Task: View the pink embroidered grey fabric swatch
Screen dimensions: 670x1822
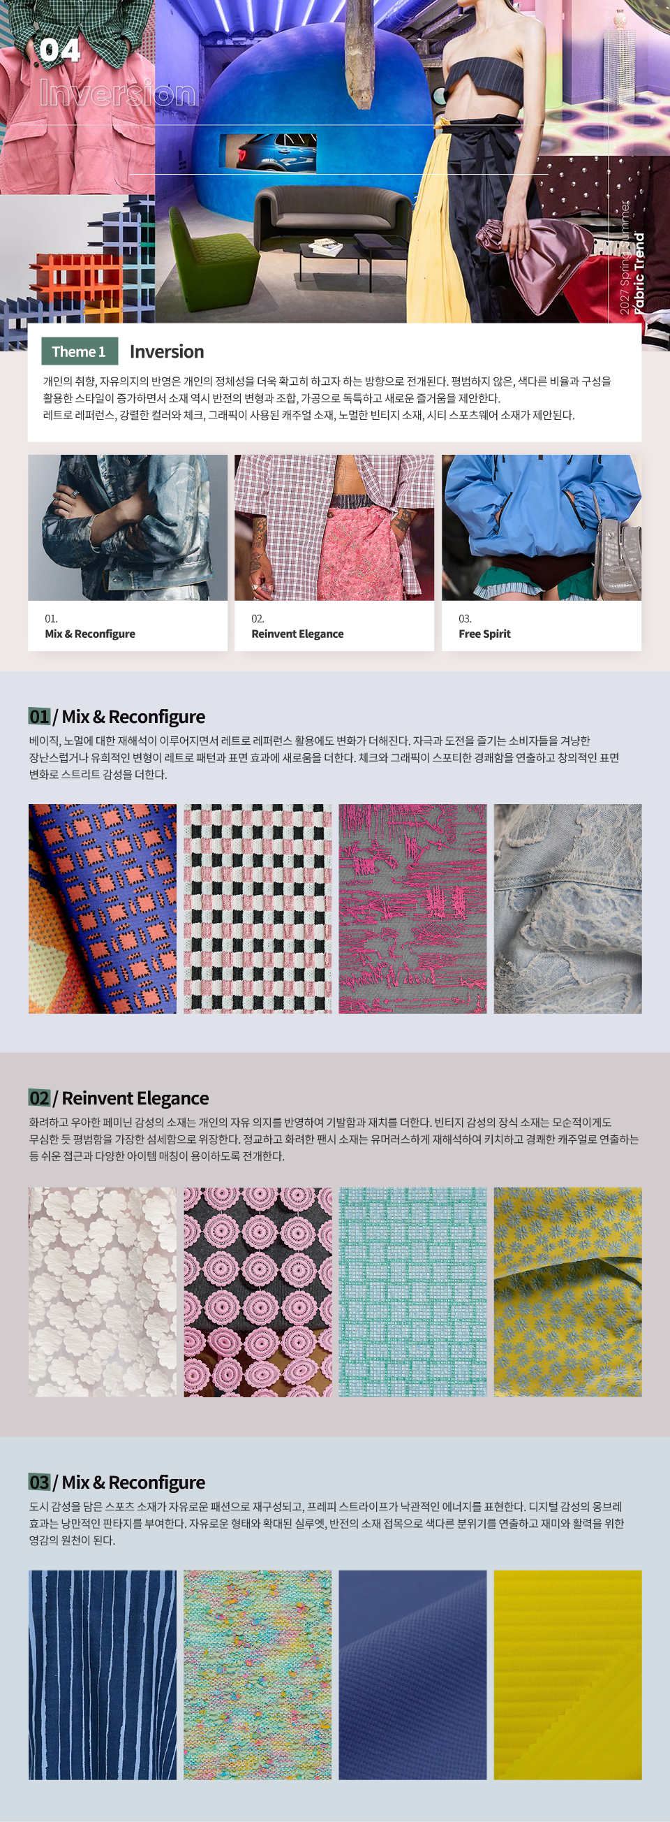Action: pyautogui.click(x=412, y=909)
